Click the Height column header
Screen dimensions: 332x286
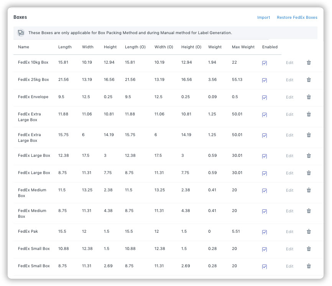pos(110,47)
